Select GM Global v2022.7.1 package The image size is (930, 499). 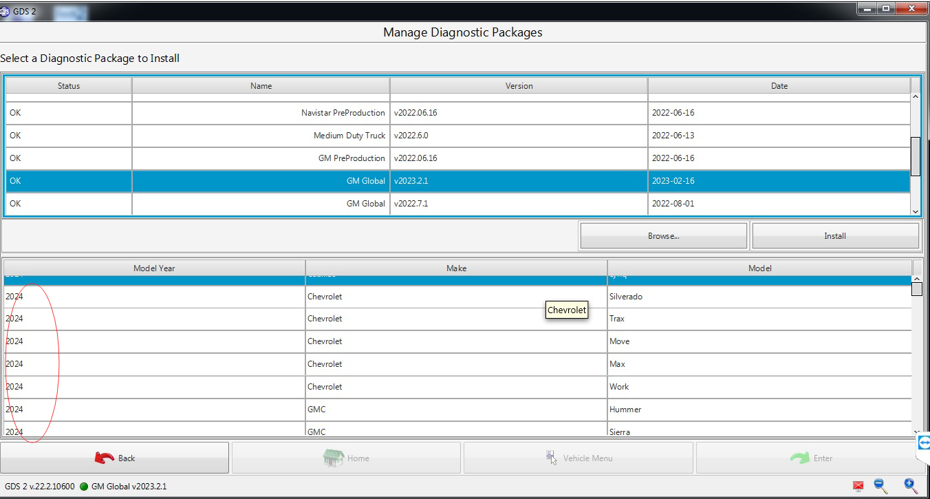(458, 204)
